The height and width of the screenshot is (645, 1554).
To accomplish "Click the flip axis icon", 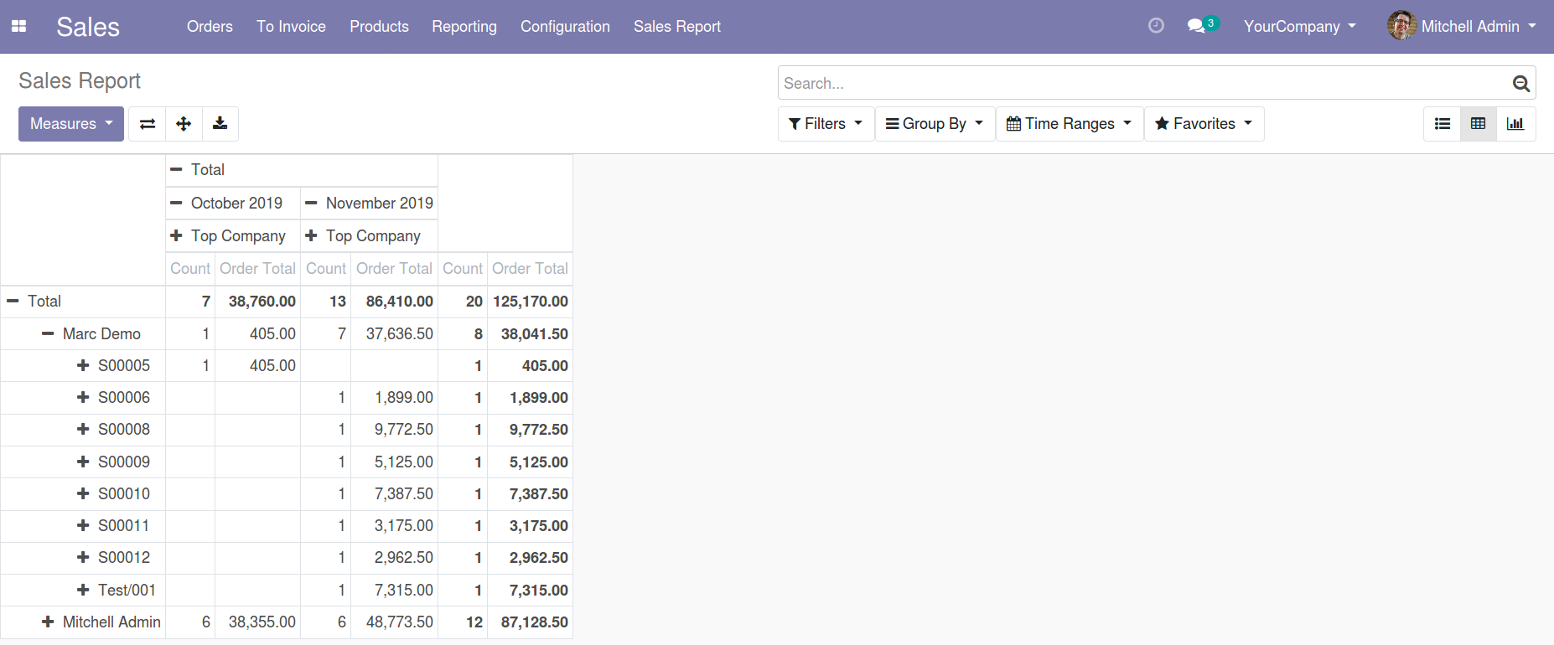I will point(148,124).
